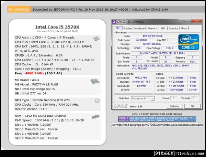Click the Specification field text

pyautogui.click(x=165, y=53)
